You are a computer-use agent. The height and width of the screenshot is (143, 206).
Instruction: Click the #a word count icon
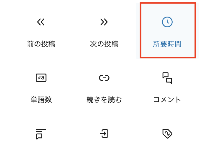click(41, 78)
